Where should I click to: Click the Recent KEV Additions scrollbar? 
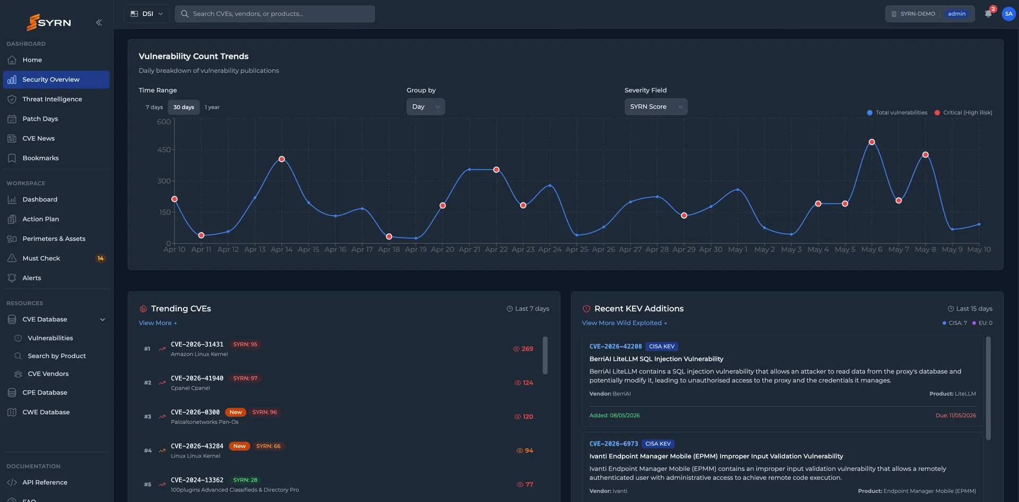(988, 389)
